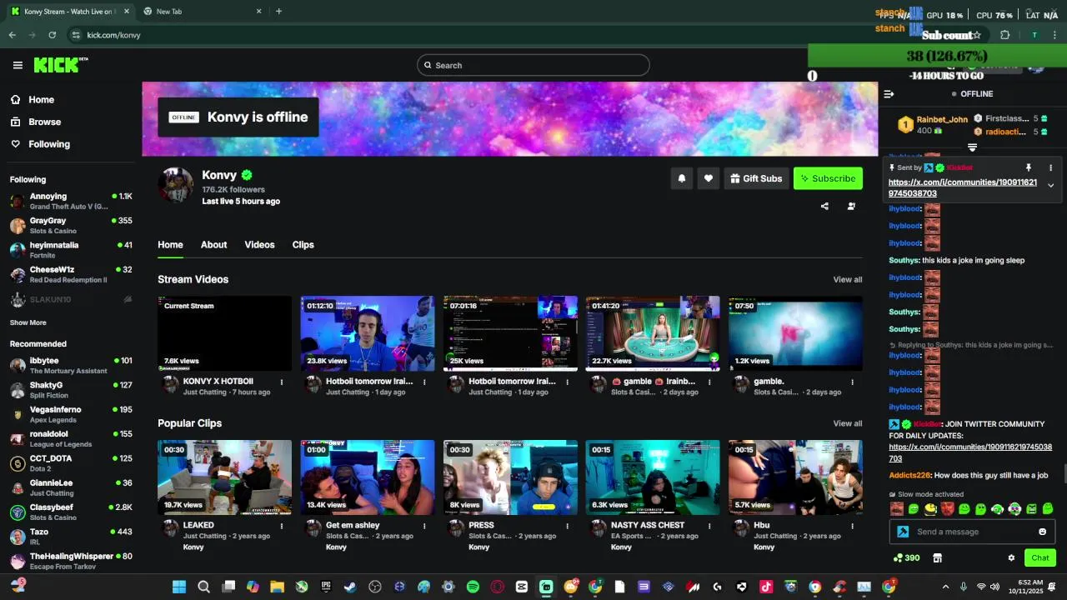Open the chat leaderboard Rainbet_John entry

[933, 125]
